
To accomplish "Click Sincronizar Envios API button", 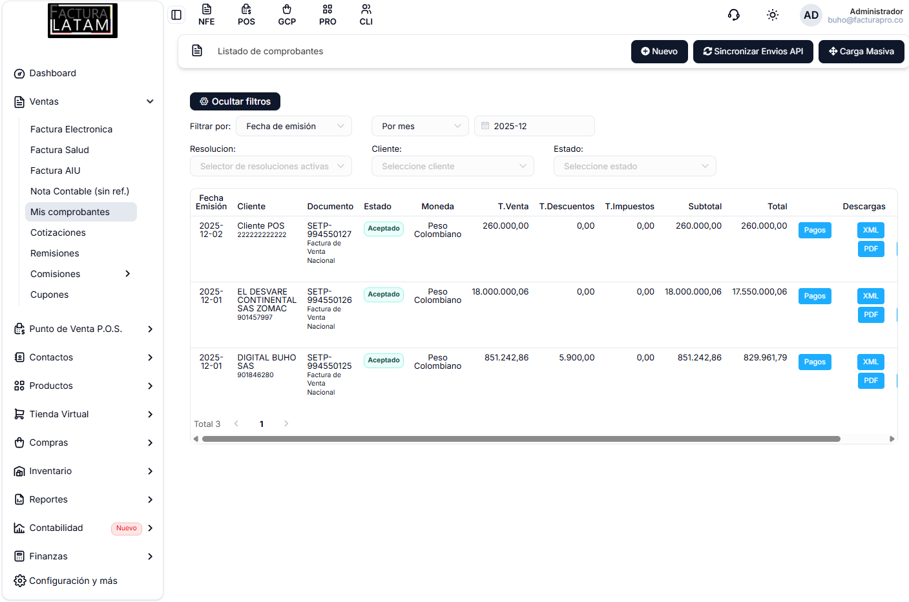I will coord(753,52).
